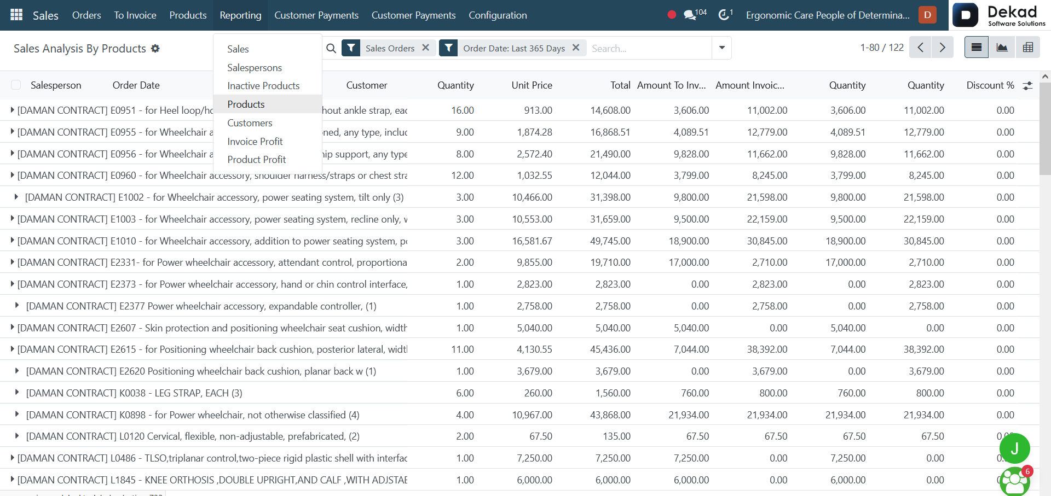Viewport: 1051px width, 496px height.
Task: Expand the search options dropdown arrow
Action: [721, 48]
